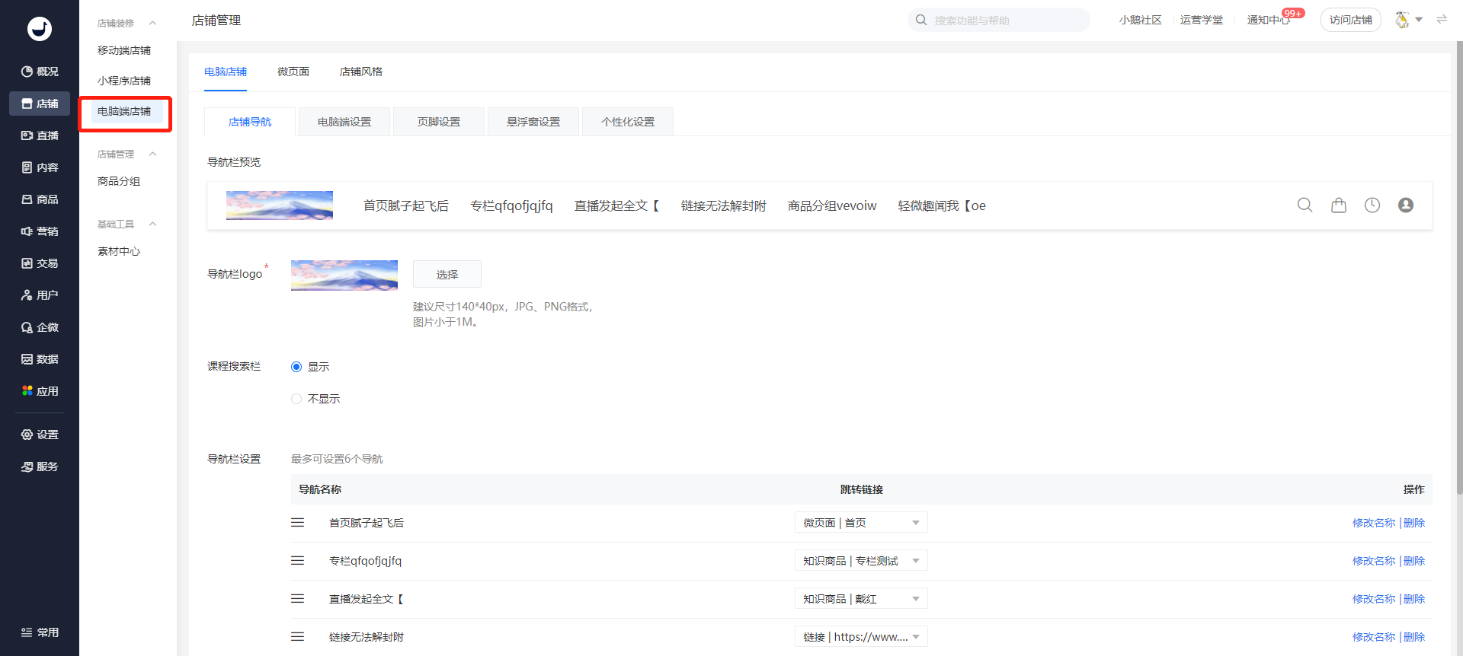Expand the account avatar dropdown arrow
The width and height of the screenshot is (1463, 656).
pos(1419,20)
